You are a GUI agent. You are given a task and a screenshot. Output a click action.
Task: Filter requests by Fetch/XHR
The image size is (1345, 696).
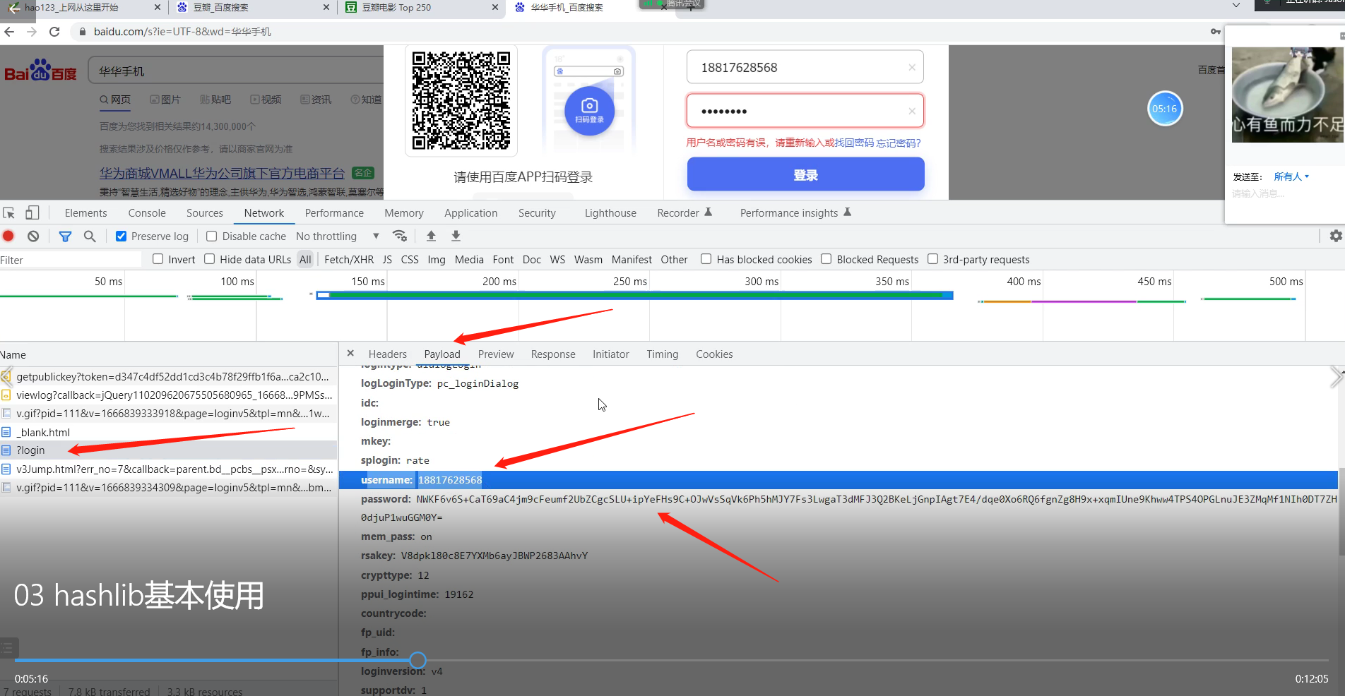pyautogui.click(x=349, y=260)
